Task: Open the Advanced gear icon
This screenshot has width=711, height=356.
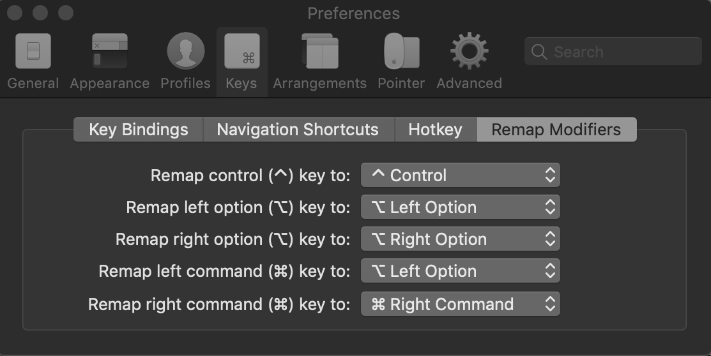Action: pos(470,51)
